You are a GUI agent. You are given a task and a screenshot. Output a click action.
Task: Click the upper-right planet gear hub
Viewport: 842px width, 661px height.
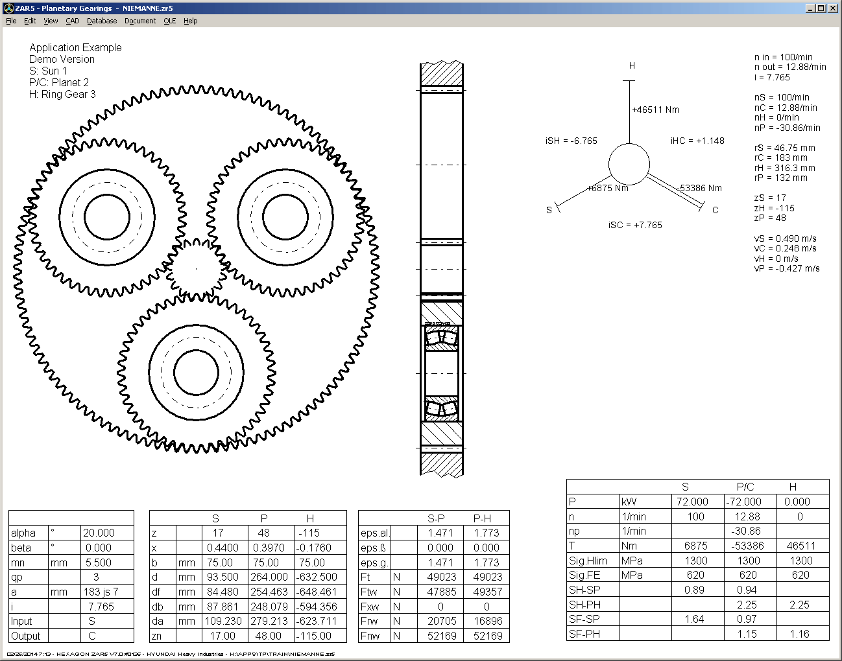(285, 218)
